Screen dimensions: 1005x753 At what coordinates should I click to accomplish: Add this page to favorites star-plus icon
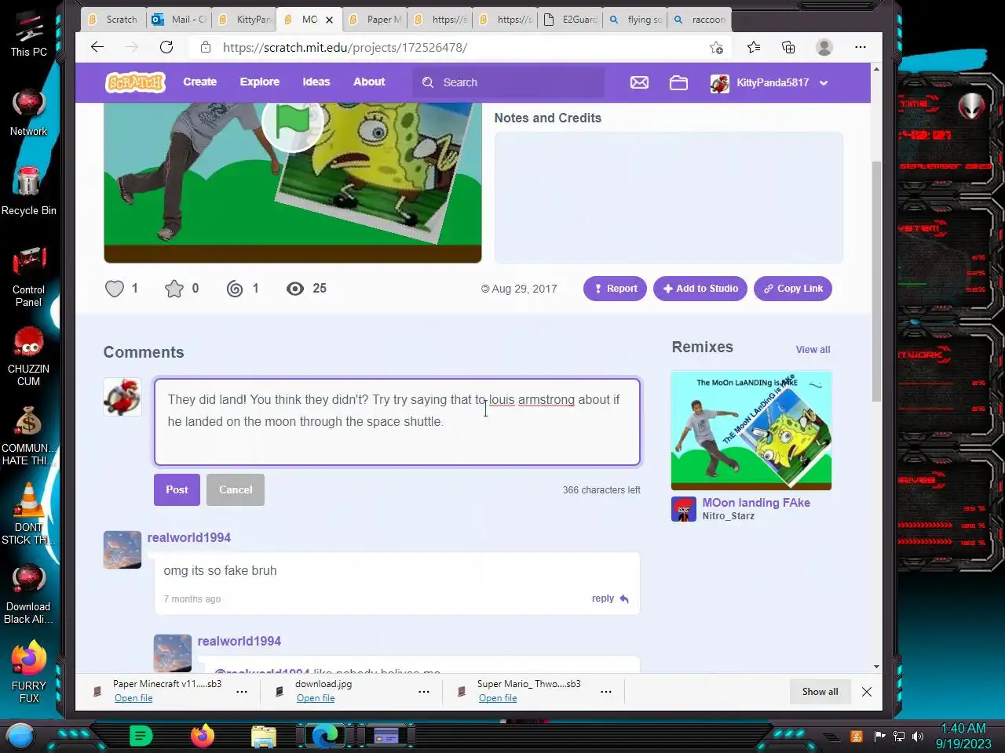[716, 47]
